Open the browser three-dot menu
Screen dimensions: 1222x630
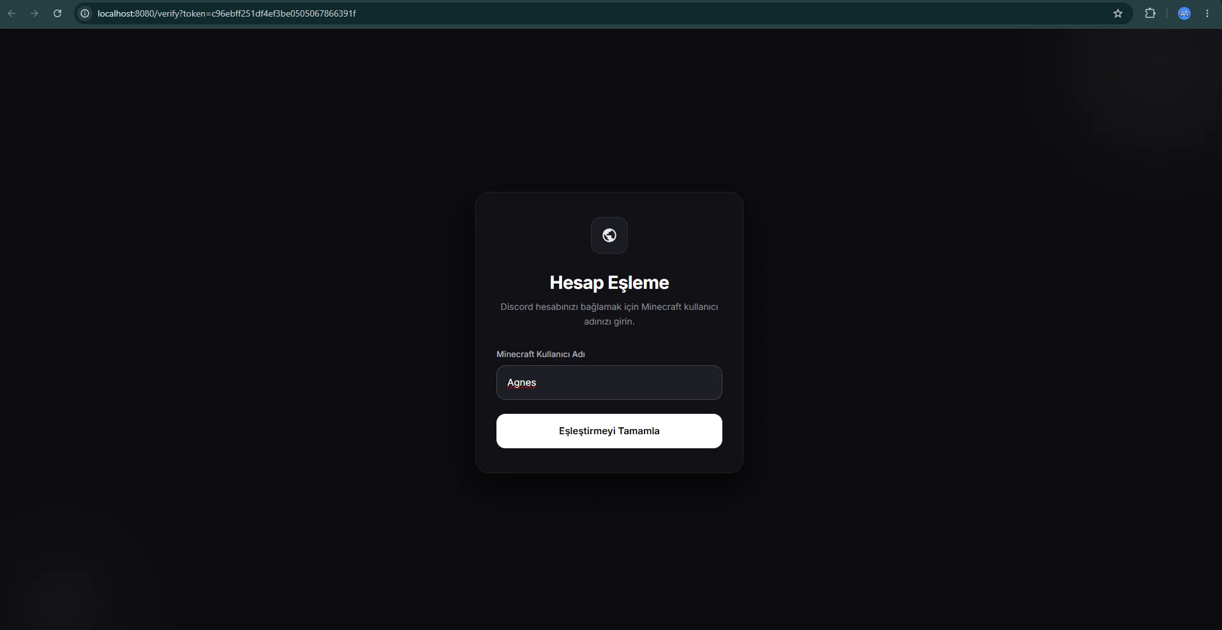click(x=1207, y=13)
